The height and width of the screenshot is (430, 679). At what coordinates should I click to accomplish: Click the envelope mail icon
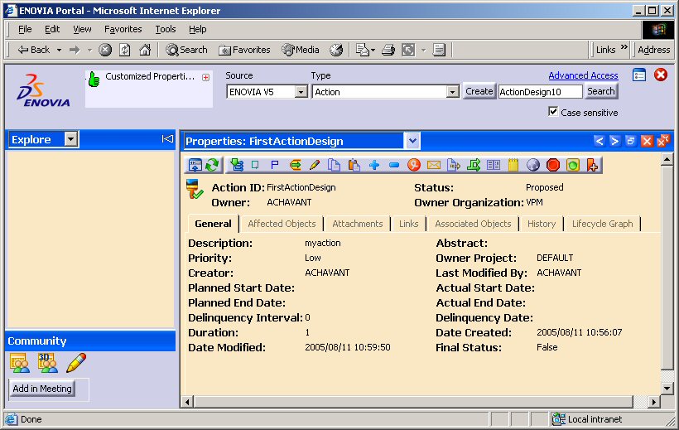coord(433,165)
